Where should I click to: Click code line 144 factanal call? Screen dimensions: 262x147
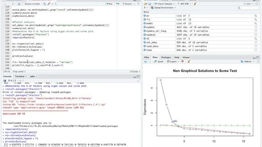42,62
